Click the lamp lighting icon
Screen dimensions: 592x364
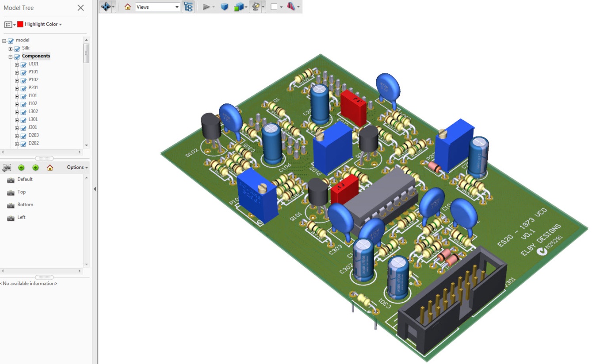[255, 7]
